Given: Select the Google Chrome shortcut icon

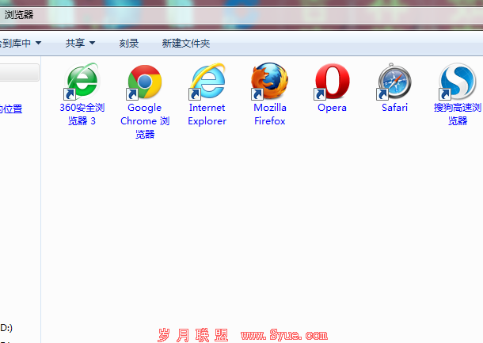Looking at the screenshot, I should click(x=144, y=82).
